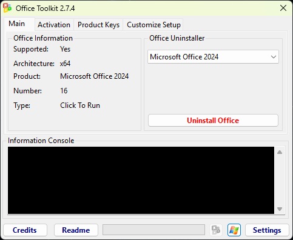Image resolution: width=293 pixels, height=240 pixels.
Task: Open the Credits button
Action: coord(25,230)
